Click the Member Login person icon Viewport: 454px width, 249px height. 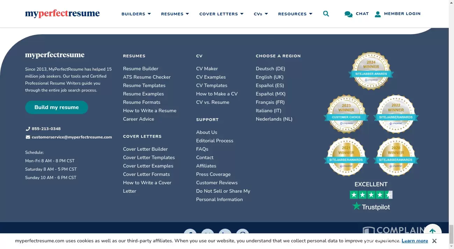pyautogui.click(x=377, y=14)
